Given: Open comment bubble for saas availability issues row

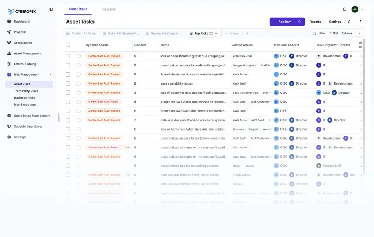Looking at the screenshot, I should 79,83.
